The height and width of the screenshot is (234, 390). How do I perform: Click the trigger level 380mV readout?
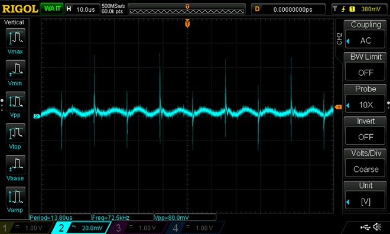point(370,9)
